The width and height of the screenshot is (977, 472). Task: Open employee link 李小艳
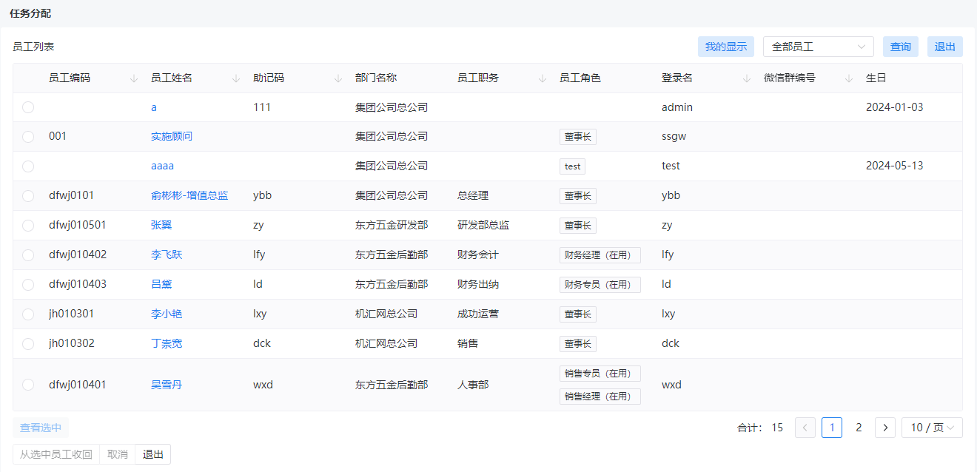(167, 314)
